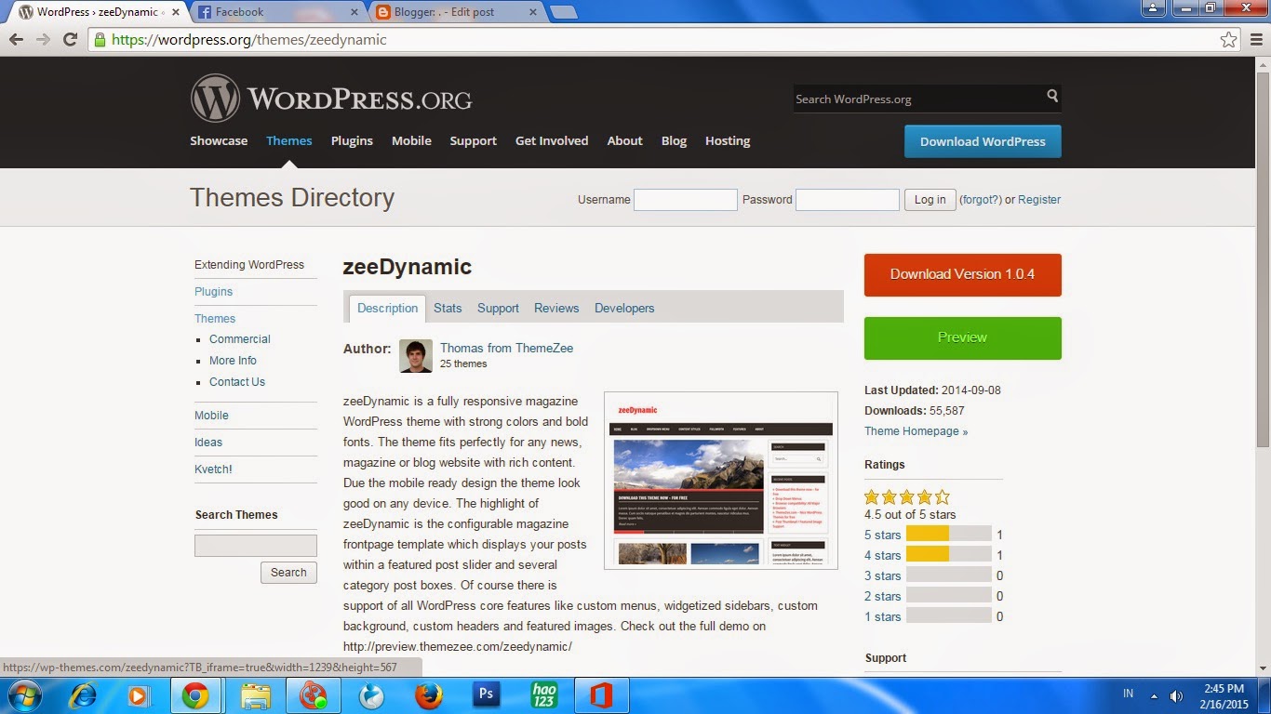
Task: Open Plugins in the top navigation
Action: [x=352, y=141]
